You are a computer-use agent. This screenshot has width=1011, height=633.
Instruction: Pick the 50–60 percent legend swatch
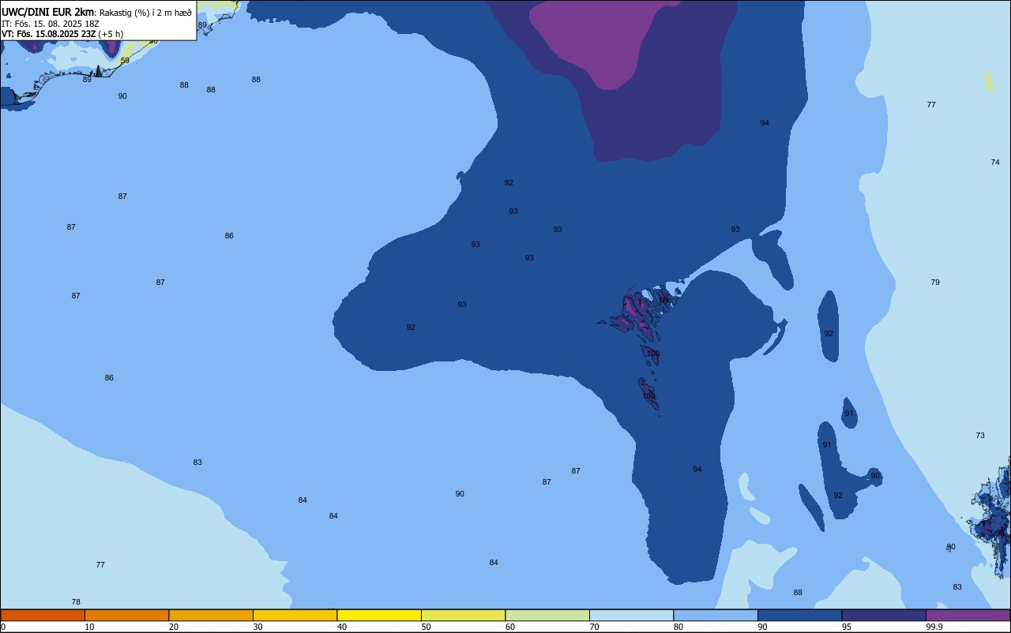[x=463, y=615]
